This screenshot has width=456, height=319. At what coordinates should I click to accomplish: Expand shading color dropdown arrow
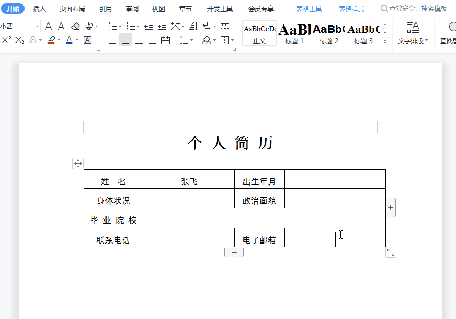click(x=214, y=40)
